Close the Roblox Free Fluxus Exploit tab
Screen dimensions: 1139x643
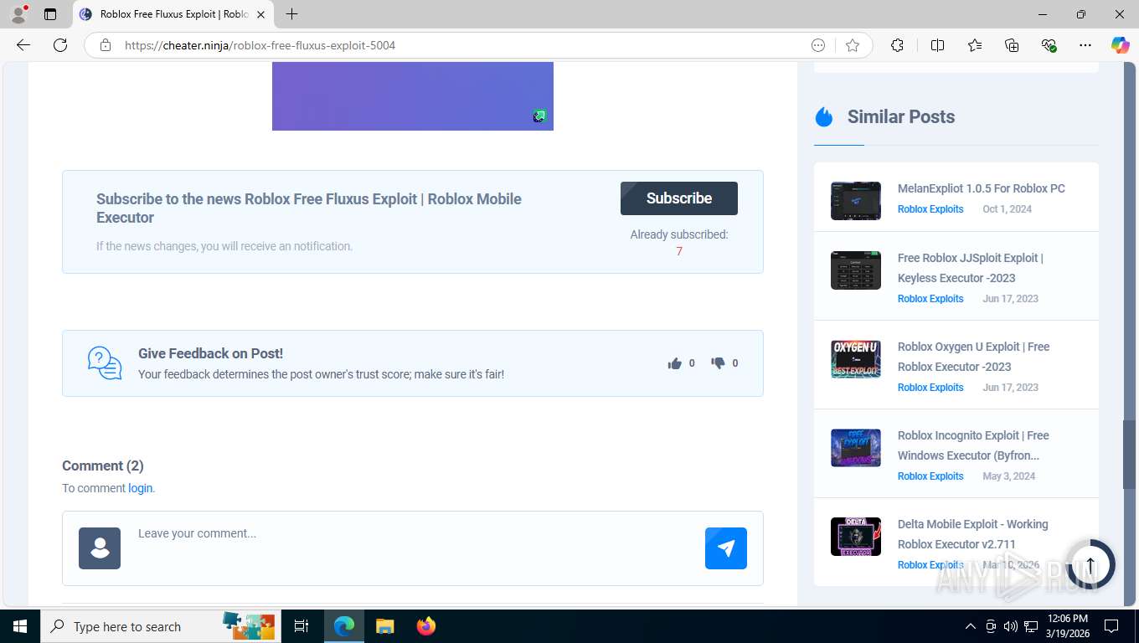(260, 14)
